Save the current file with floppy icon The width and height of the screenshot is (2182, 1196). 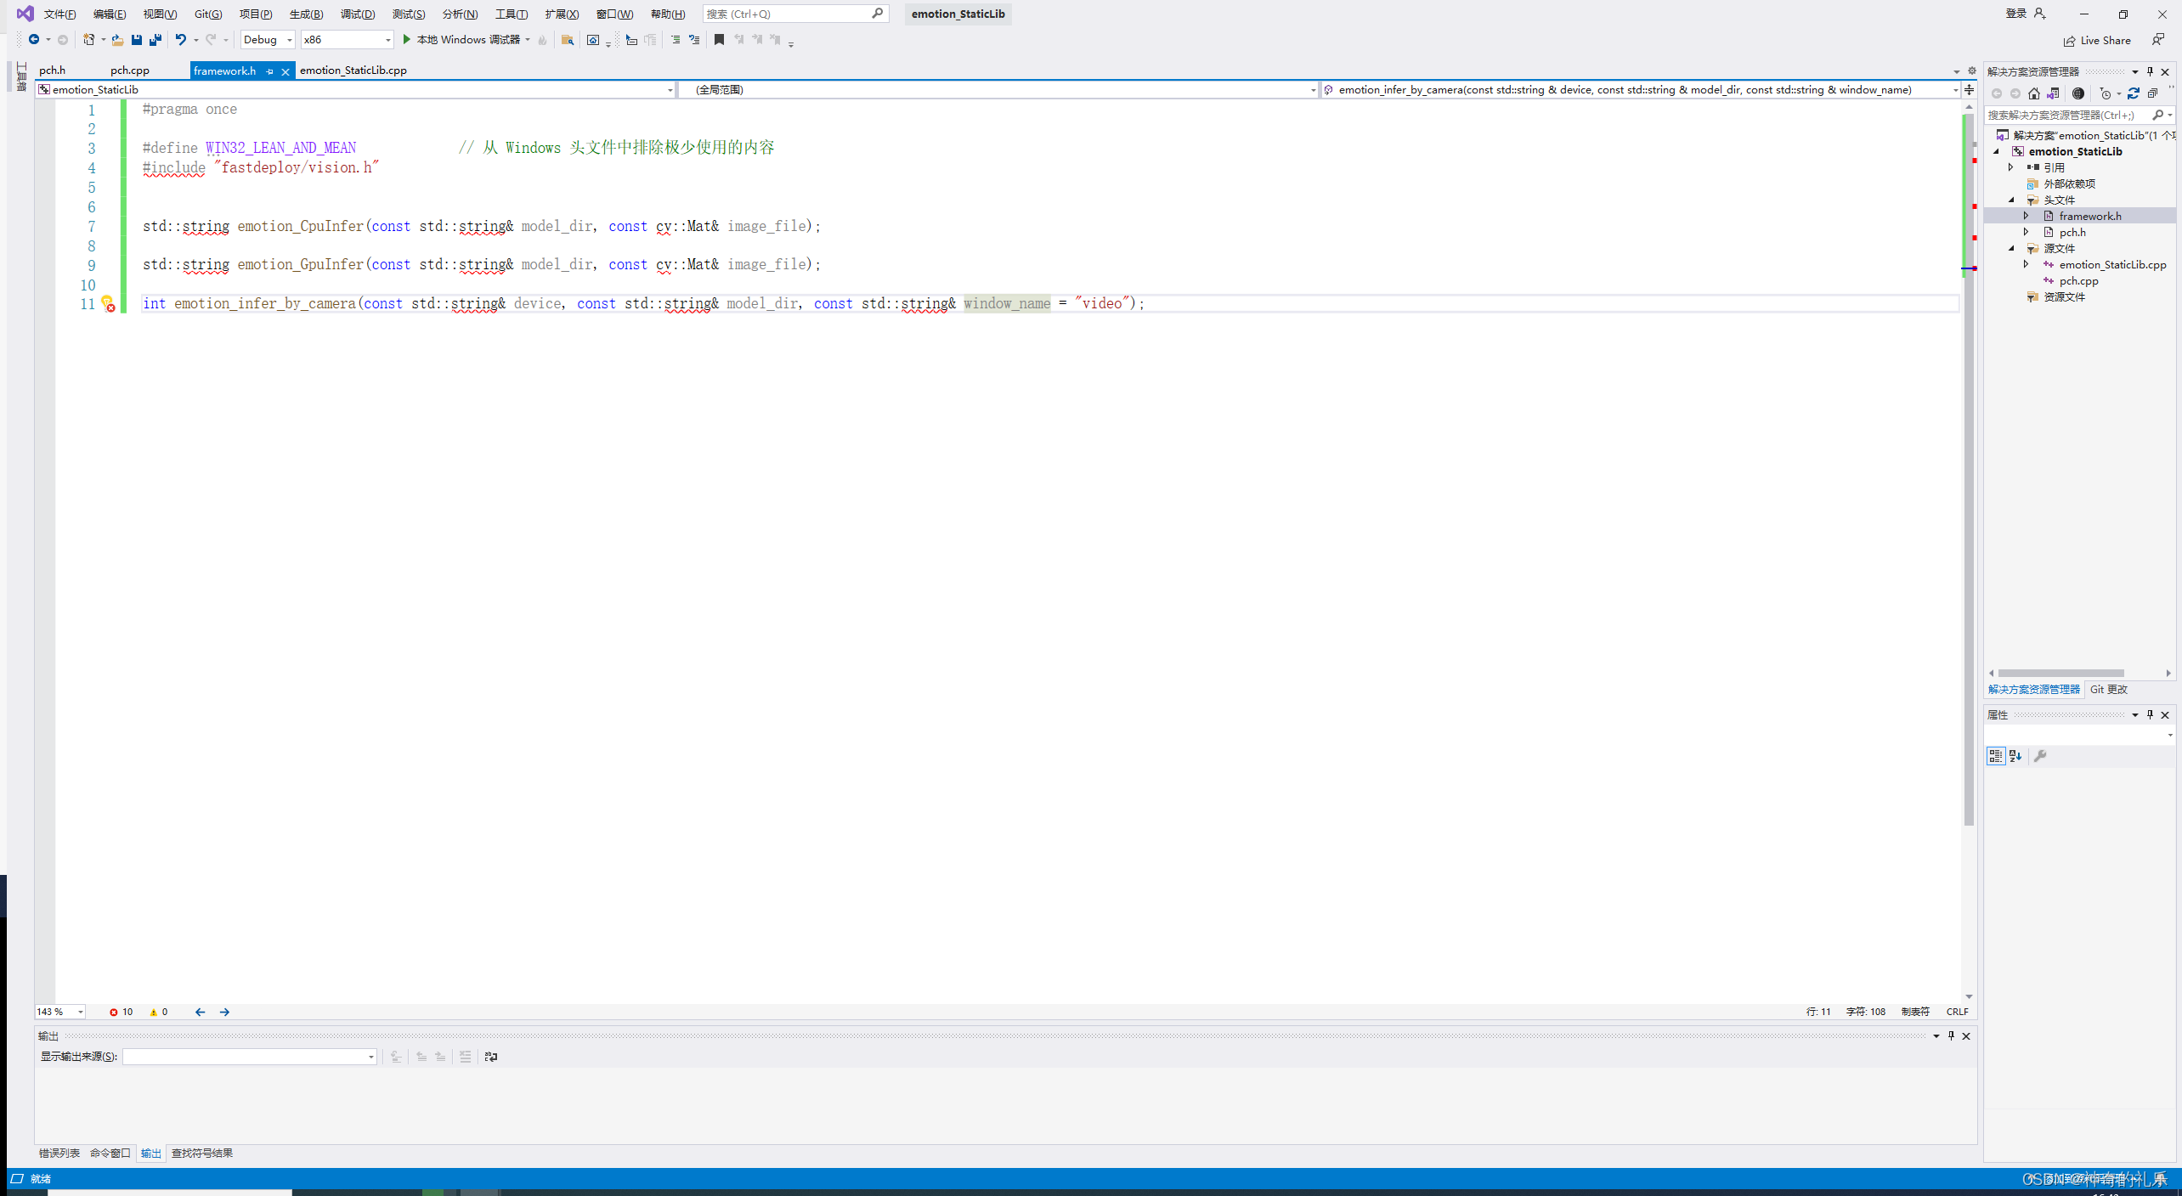[136, 39]
